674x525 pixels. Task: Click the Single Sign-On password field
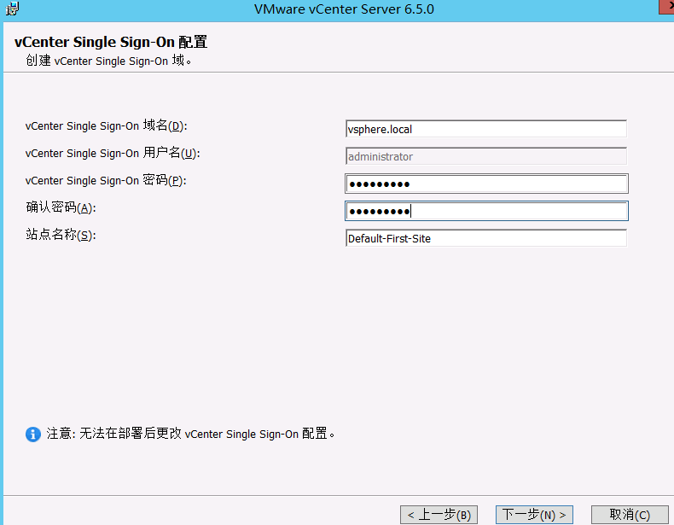[x=486, y=184]
